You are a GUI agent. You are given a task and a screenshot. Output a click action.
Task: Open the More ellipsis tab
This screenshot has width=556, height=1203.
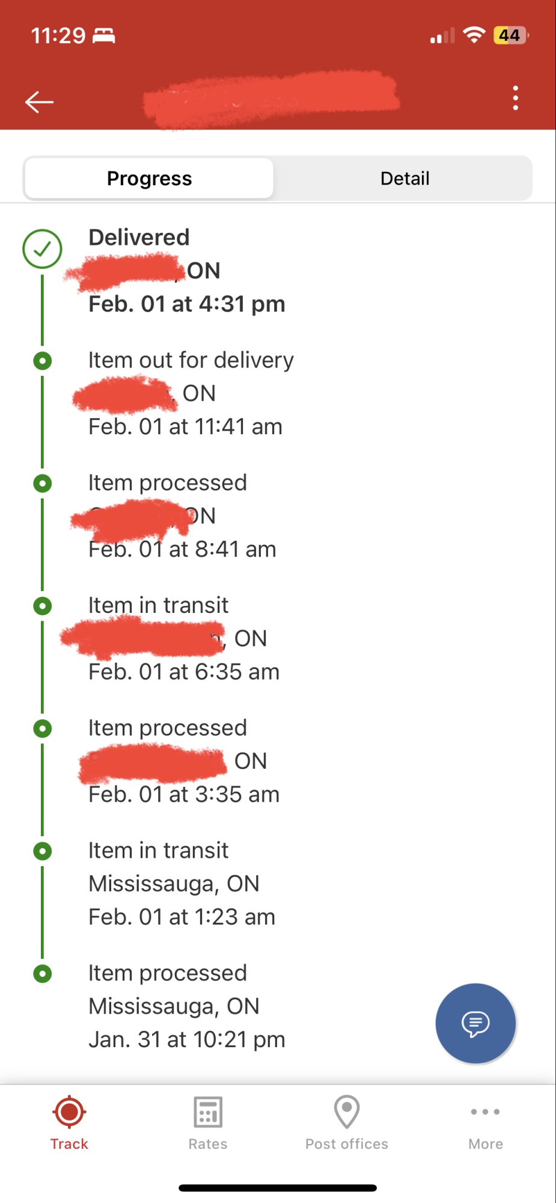(486, 1112)
